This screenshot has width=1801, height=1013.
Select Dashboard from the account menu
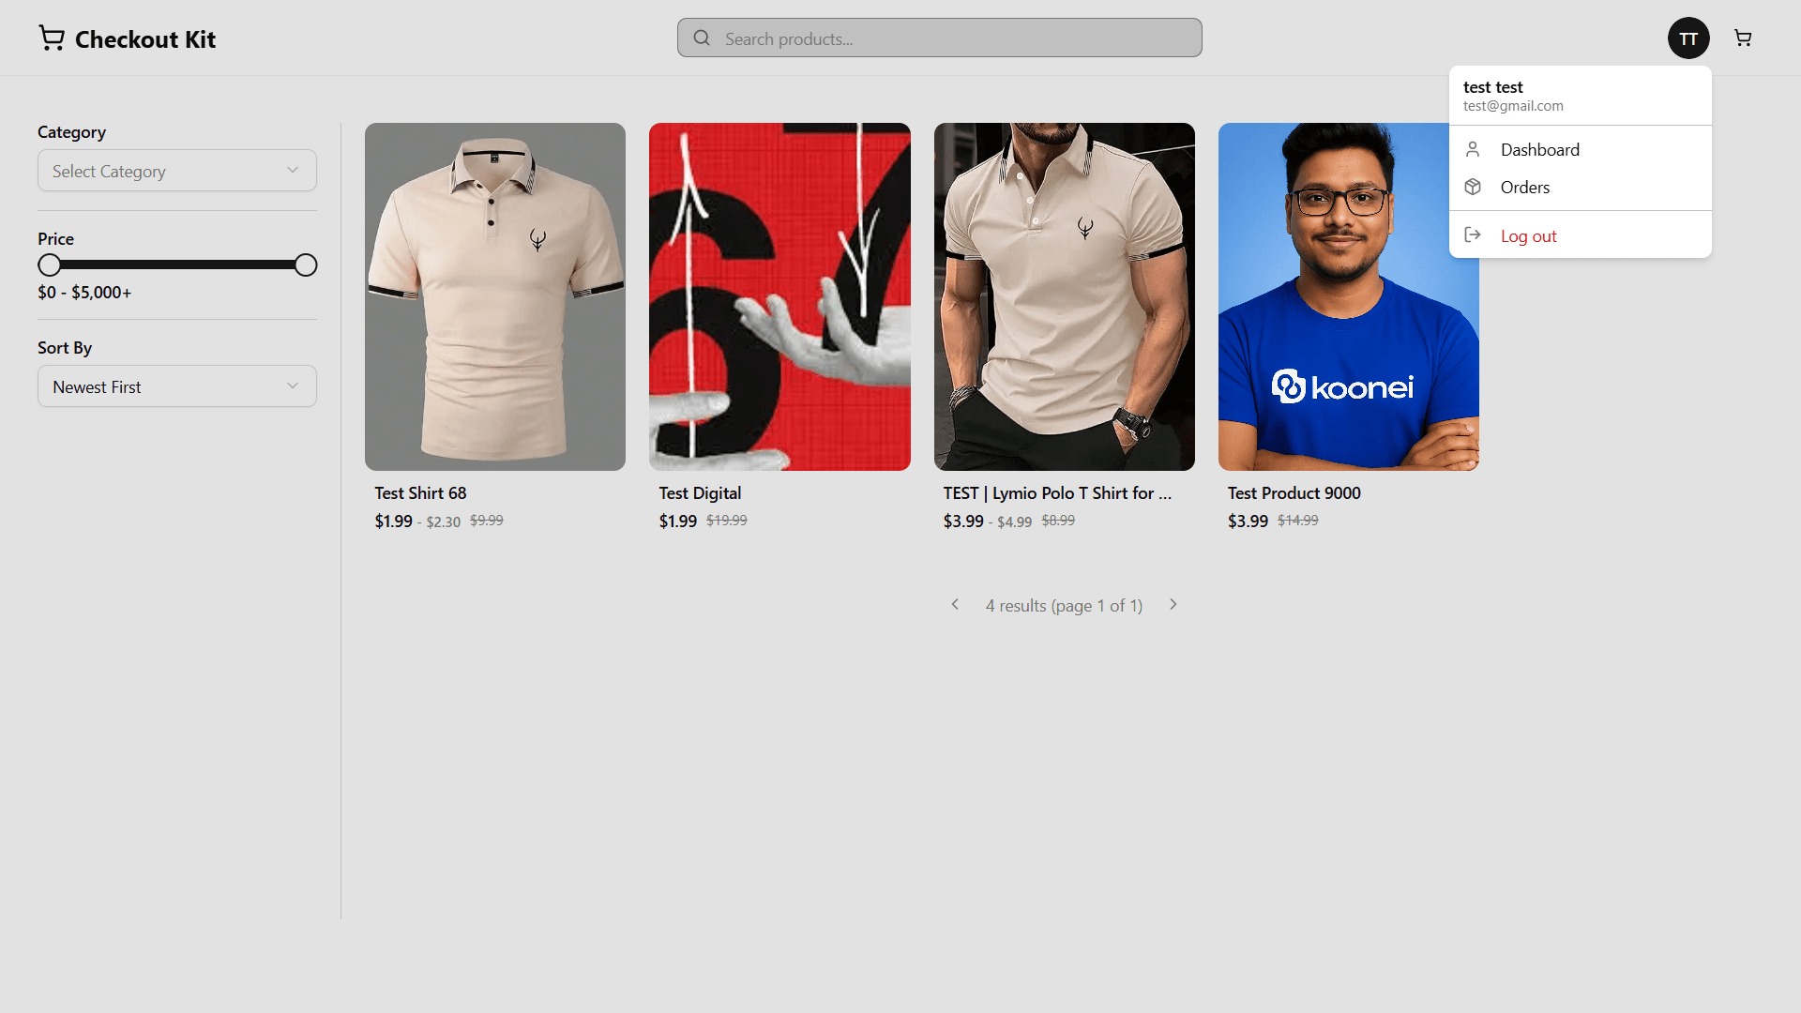(1540, 149)
